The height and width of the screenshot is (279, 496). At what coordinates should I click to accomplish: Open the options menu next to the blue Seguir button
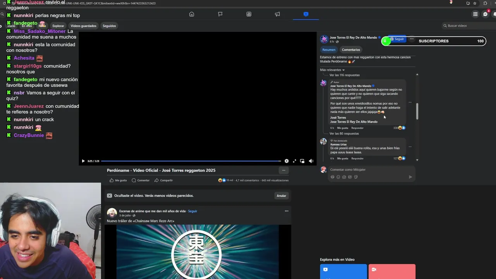pos(412,39)
